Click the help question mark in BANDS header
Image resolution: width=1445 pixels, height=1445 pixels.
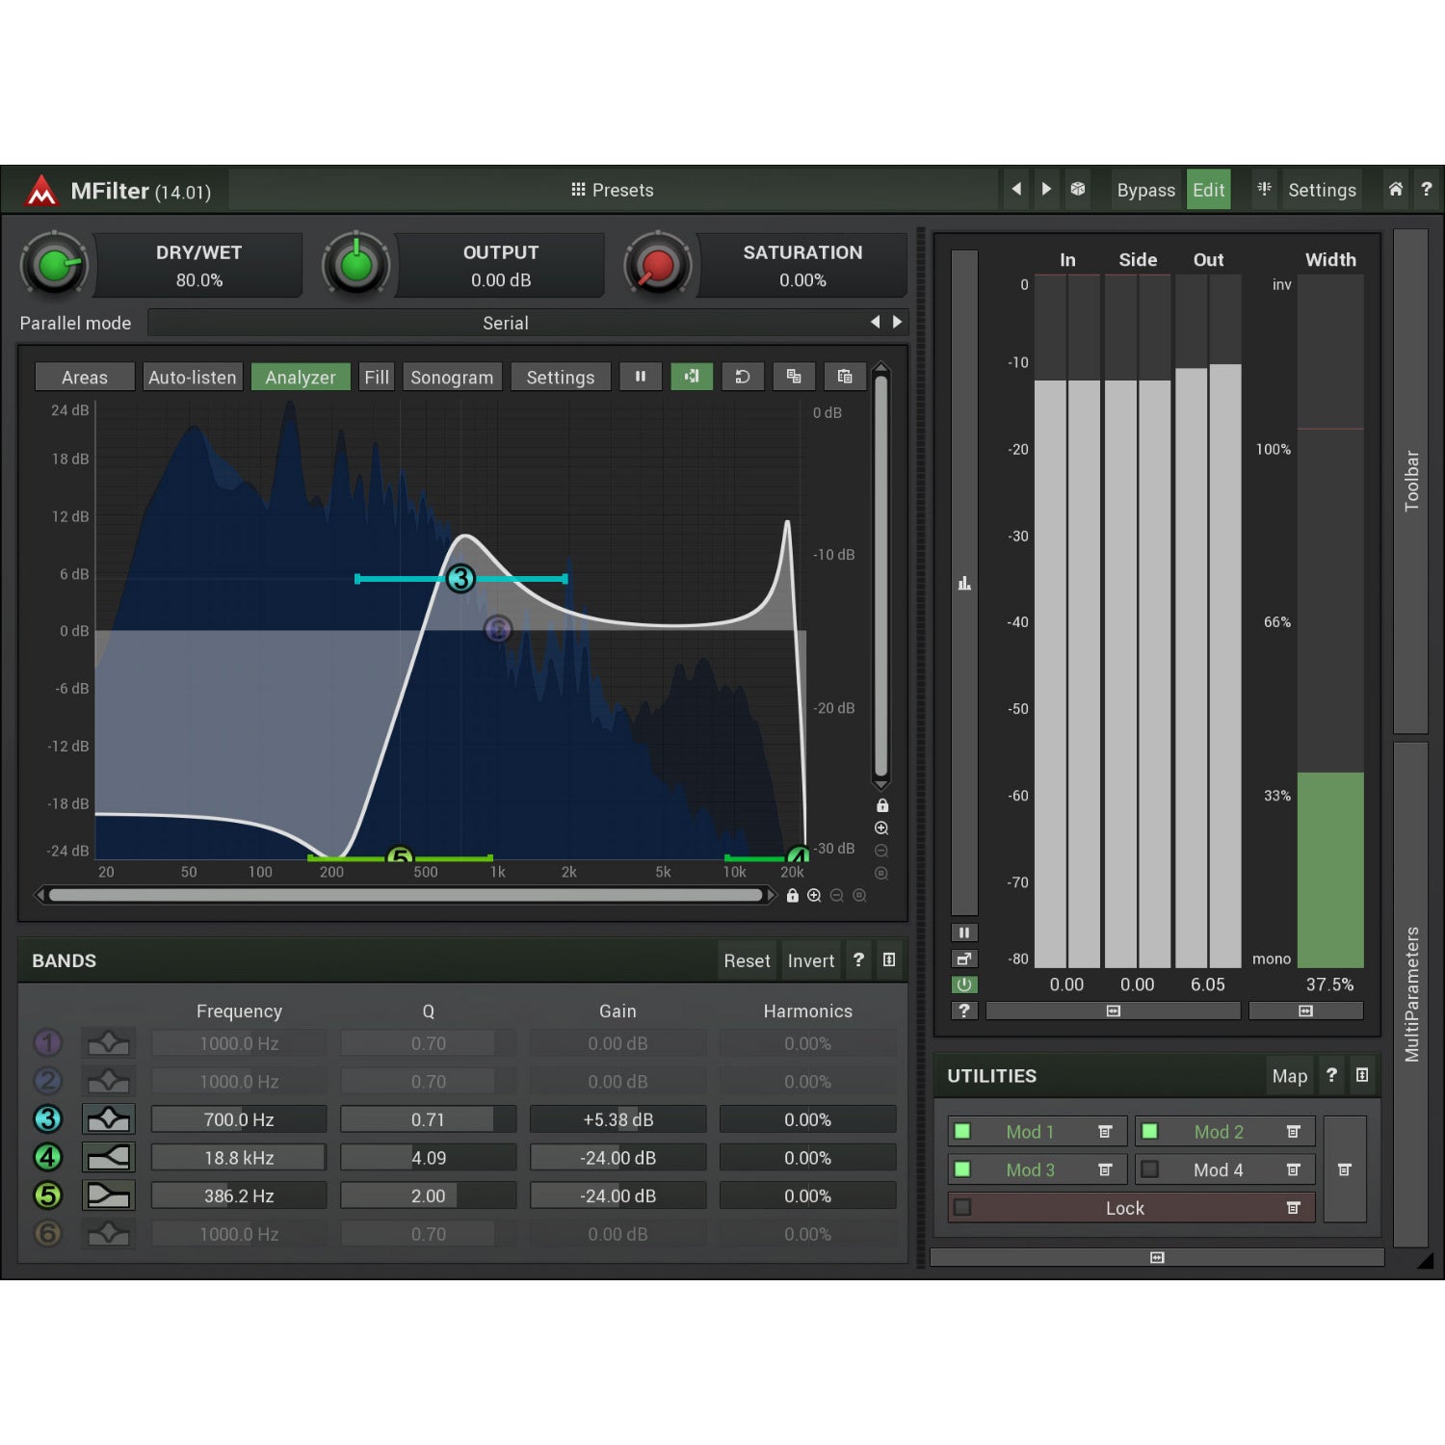pyautogui.click(x=858, y=959)
